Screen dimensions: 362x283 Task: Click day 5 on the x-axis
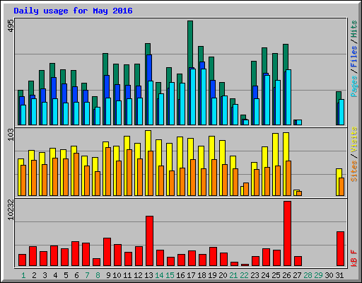click(66, 275)
